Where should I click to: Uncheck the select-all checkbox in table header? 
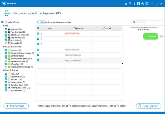click(x=38, y=28)
